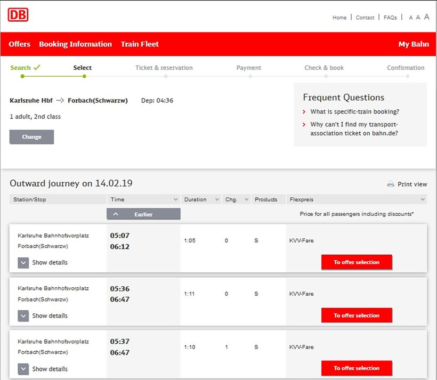The image size is (437, 380).
Task: Expand details for the 05:37 departure
Action: click(23, 369)
